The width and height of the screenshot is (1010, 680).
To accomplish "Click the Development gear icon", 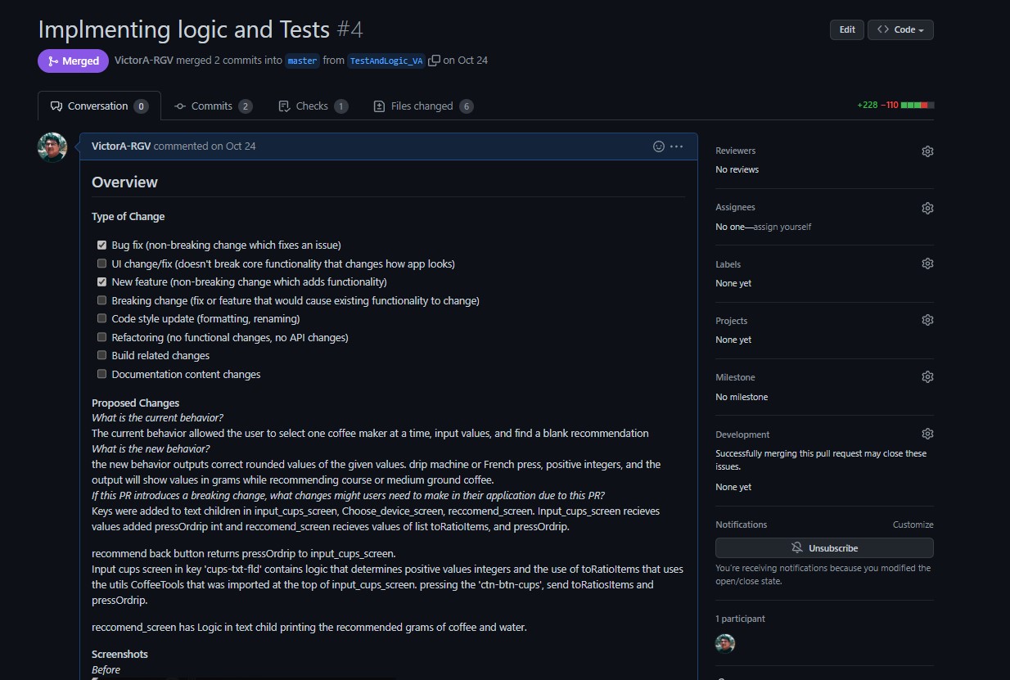I will (x=927, y=434).
